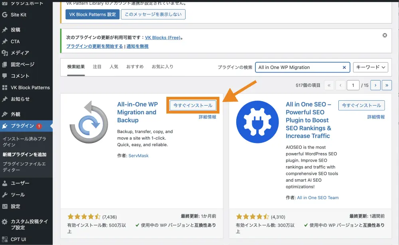Viewport: 399px width, 245px height.
Task: Open ServMask author link
Action: click(138, 155)
